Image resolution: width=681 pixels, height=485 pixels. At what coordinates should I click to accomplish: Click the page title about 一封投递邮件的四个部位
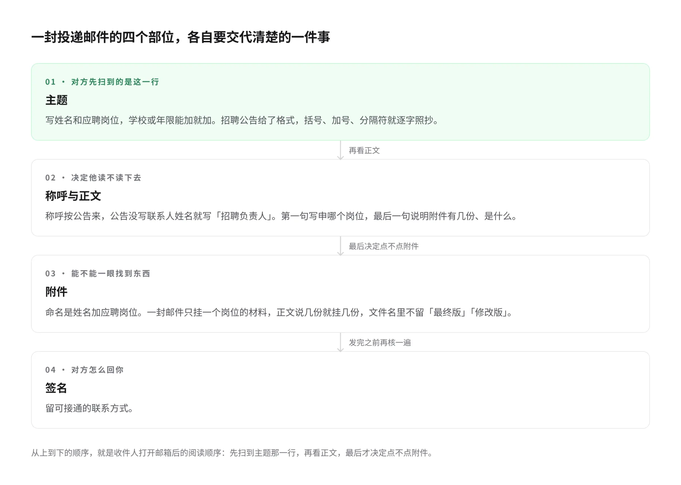(180, 37)
